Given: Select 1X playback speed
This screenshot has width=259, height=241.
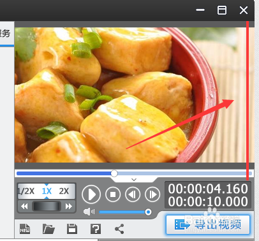Looking at the screenshot, I should tap(47, 191).
